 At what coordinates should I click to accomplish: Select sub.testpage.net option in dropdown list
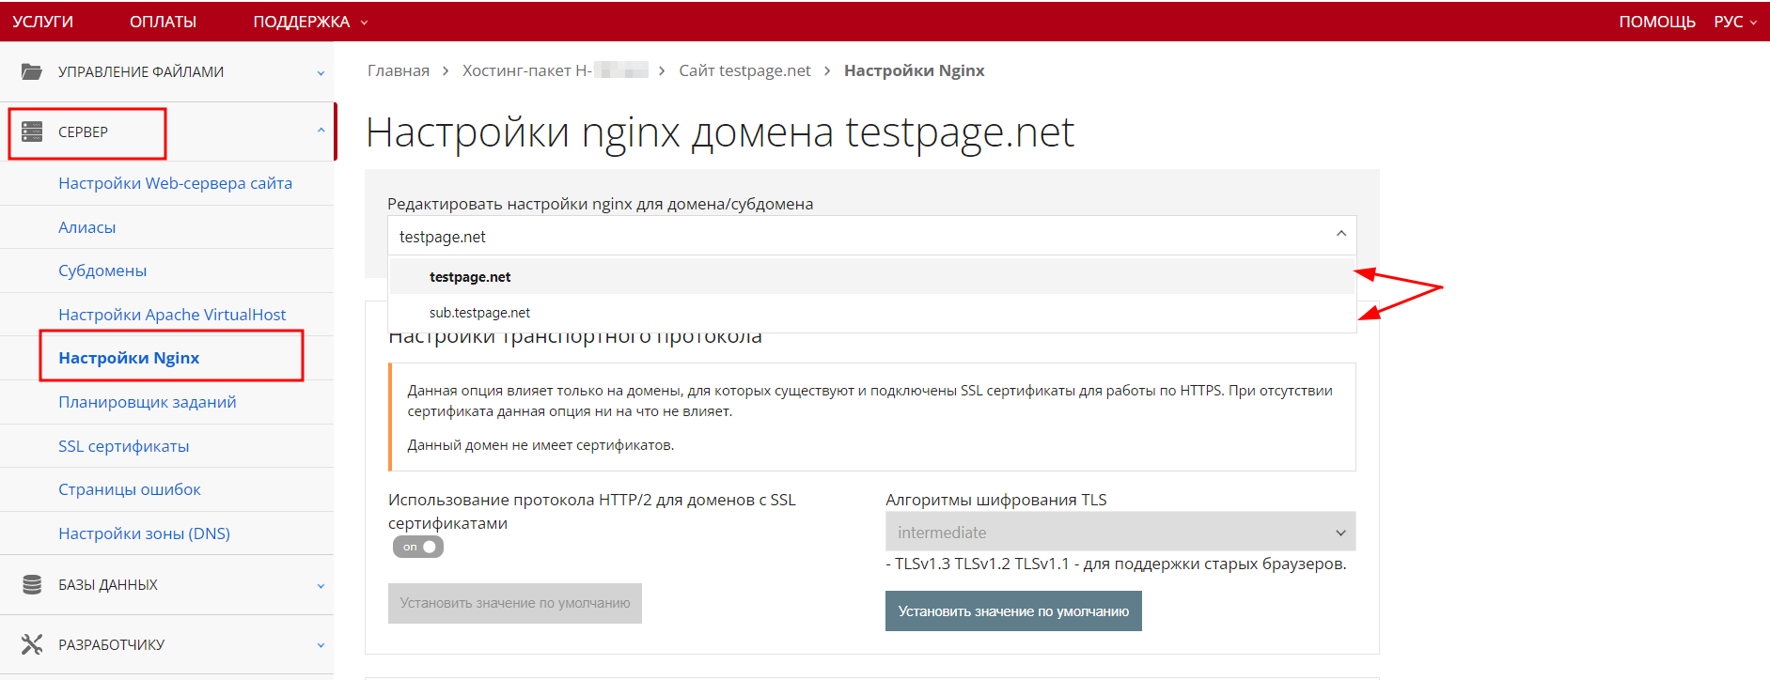coord(871,313)
